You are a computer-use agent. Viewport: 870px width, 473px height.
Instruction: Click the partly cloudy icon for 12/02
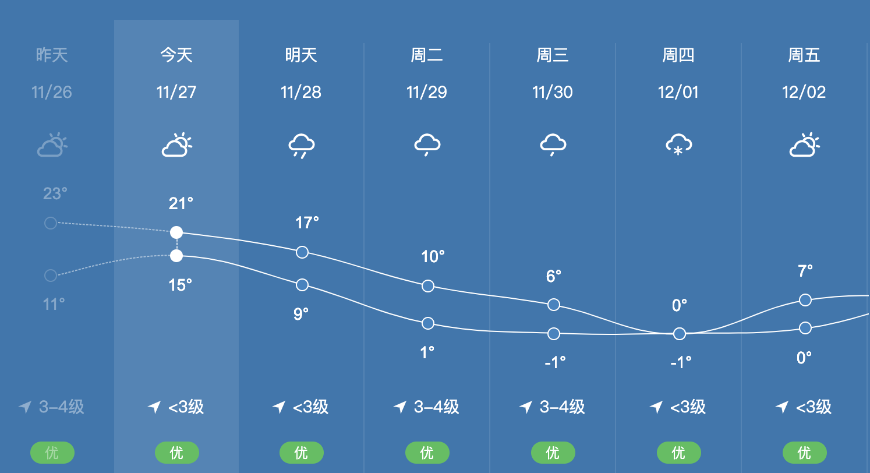pos(805,146)
